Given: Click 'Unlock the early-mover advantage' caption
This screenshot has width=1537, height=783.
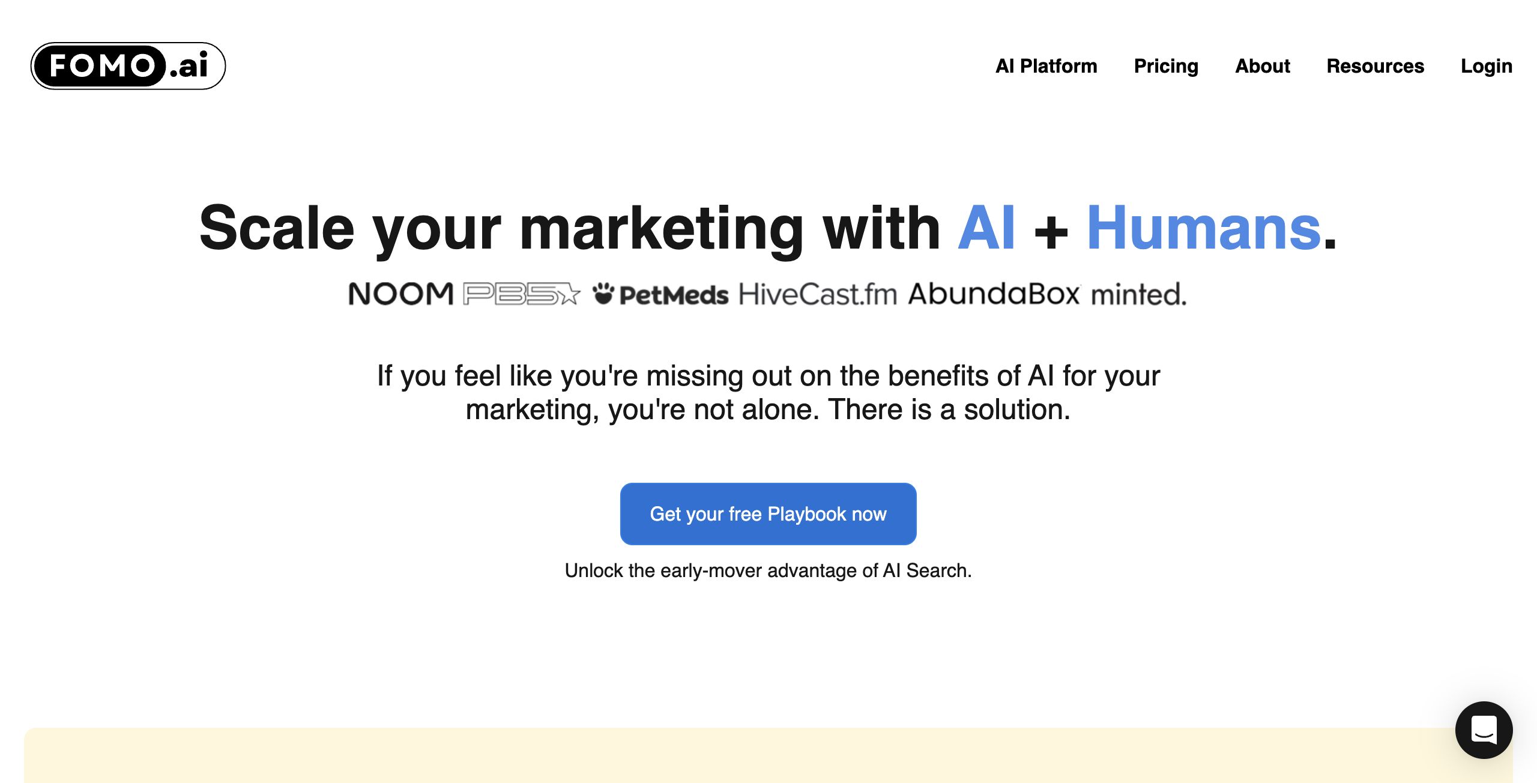Looking at the screenshot, I should (768, 570).
